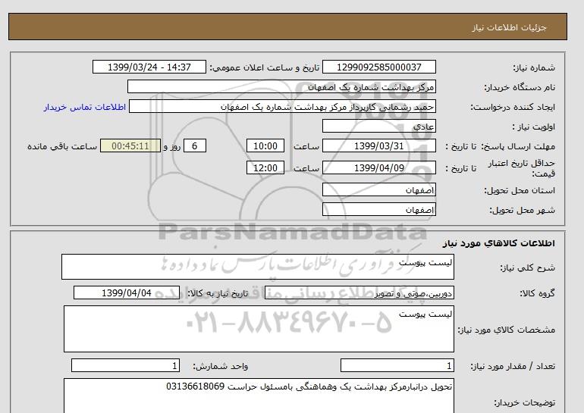
Task: Select the response deadline time 10:00
Action: point(265,145)
